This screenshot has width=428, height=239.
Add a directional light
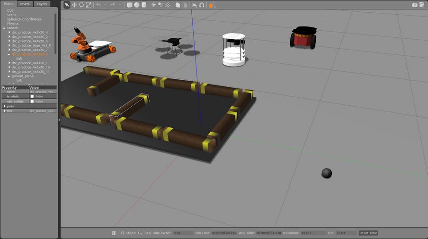click(168, 5)
